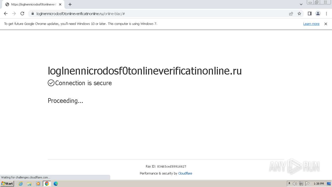Open File Explorer from taskbar
The image size is (332, 187).
click(29, 184)
